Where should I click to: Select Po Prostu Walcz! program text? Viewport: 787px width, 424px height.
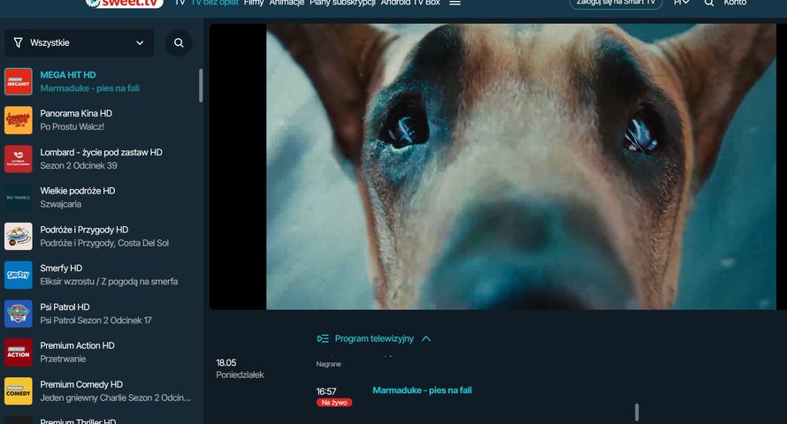72,127
